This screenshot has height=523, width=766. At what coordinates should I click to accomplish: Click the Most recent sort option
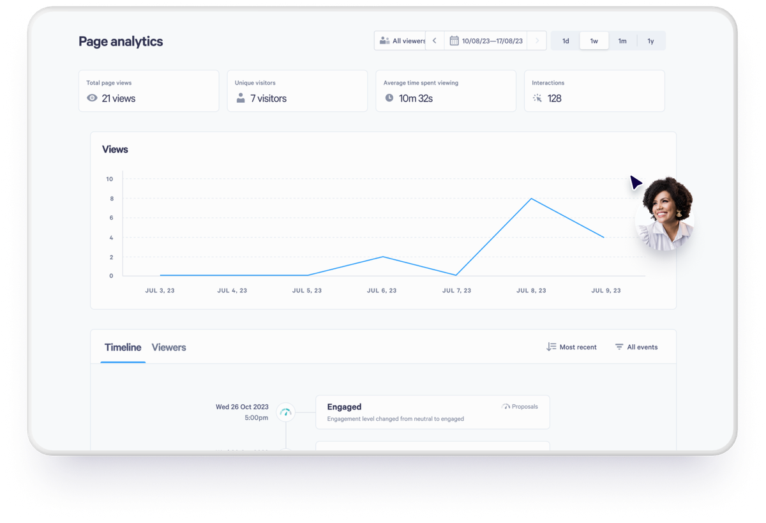coord(576,347)
